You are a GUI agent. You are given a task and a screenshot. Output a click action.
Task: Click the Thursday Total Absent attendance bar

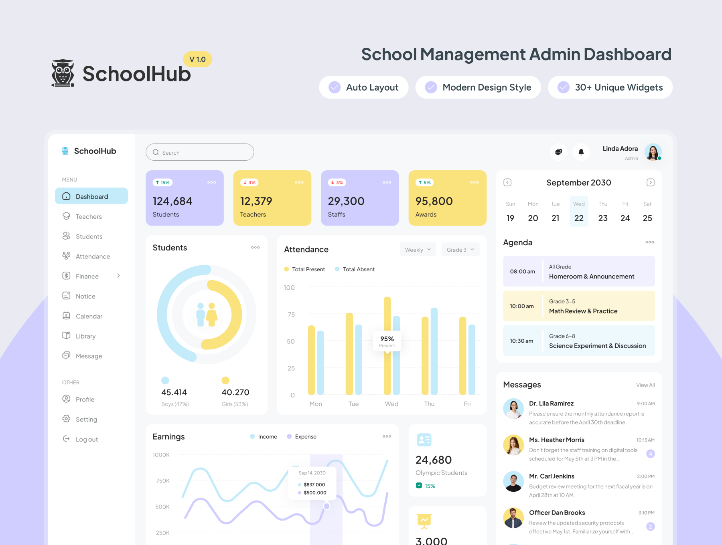[434, 351]
